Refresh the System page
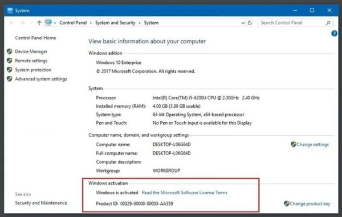Image resolution: width=342 pixels, height=217 pixels. point(250,23)
